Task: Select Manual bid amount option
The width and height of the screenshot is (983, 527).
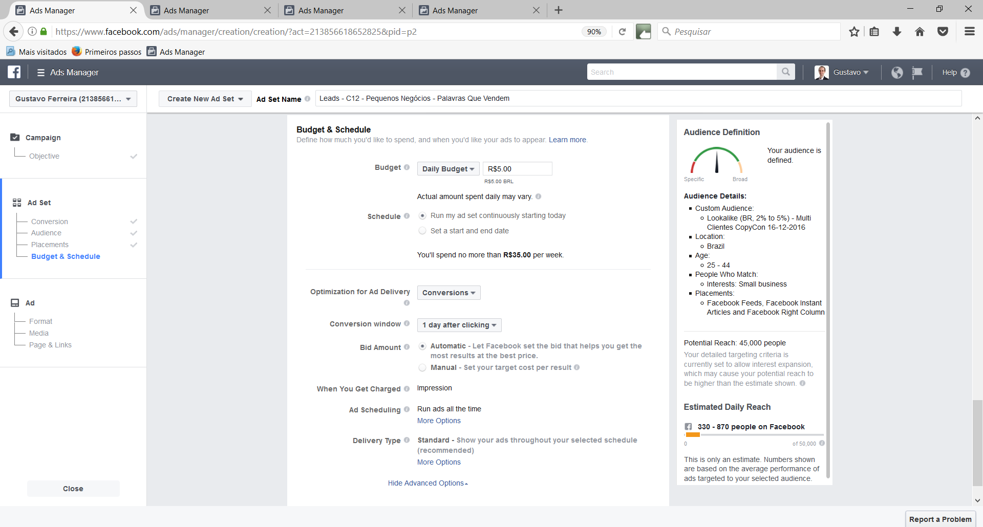Action: (422, 367)
